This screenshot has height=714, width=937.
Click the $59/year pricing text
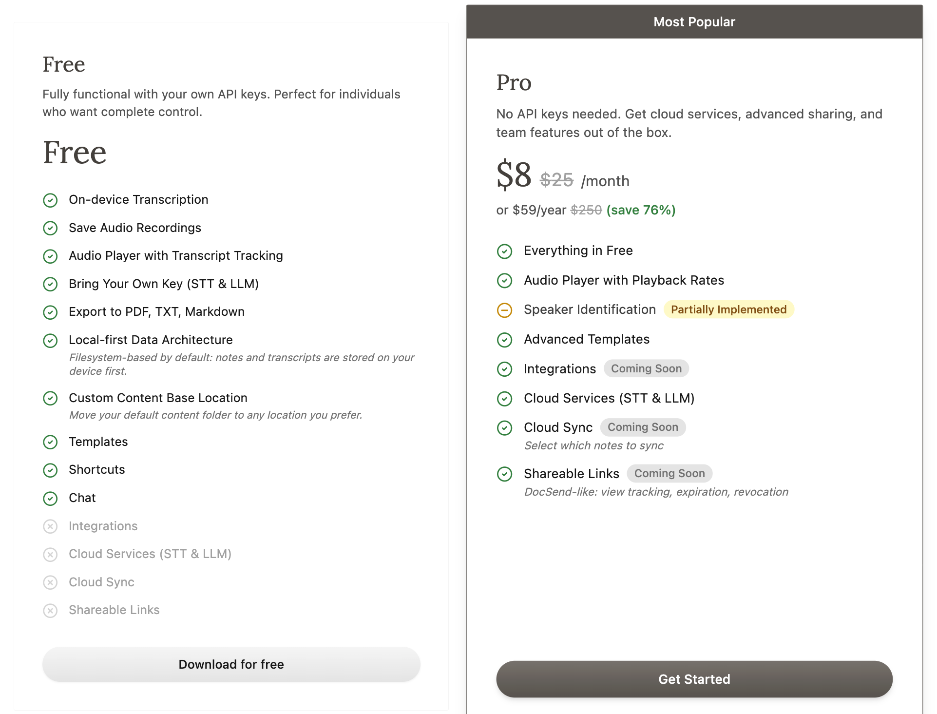pos(538,210)
